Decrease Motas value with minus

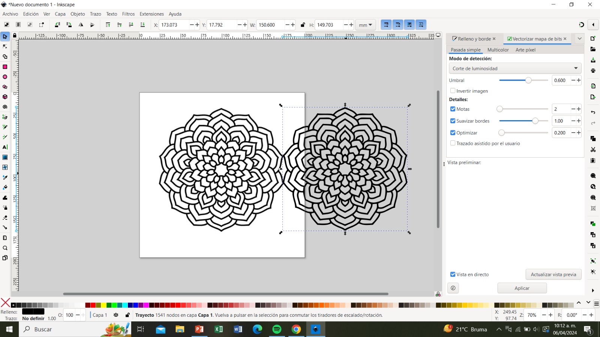[x=573, y=109]
